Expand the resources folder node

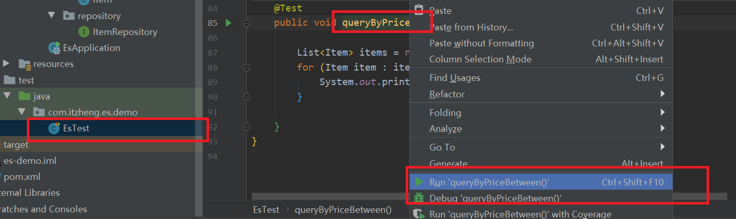tap(6, 64)
